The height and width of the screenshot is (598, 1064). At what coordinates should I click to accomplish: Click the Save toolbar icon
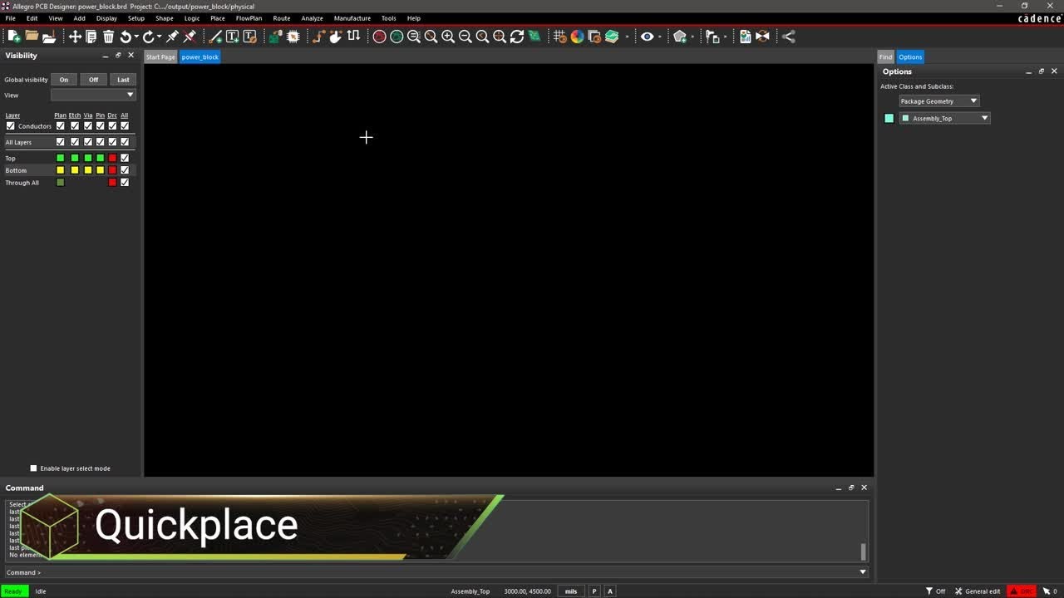(49, 37)
